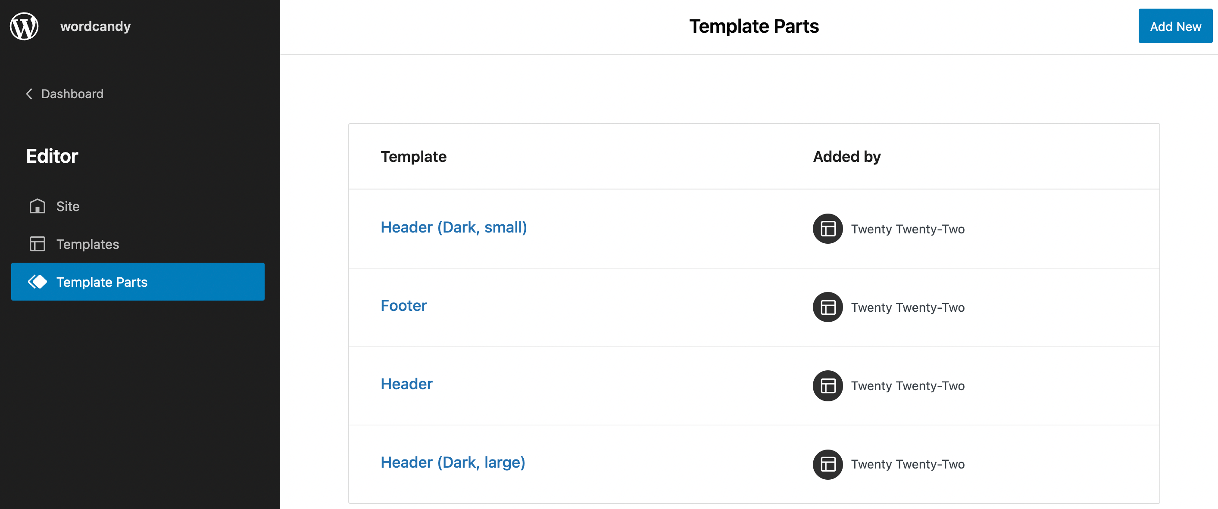Open the Header template part
1218x509 pixels.
406,384
